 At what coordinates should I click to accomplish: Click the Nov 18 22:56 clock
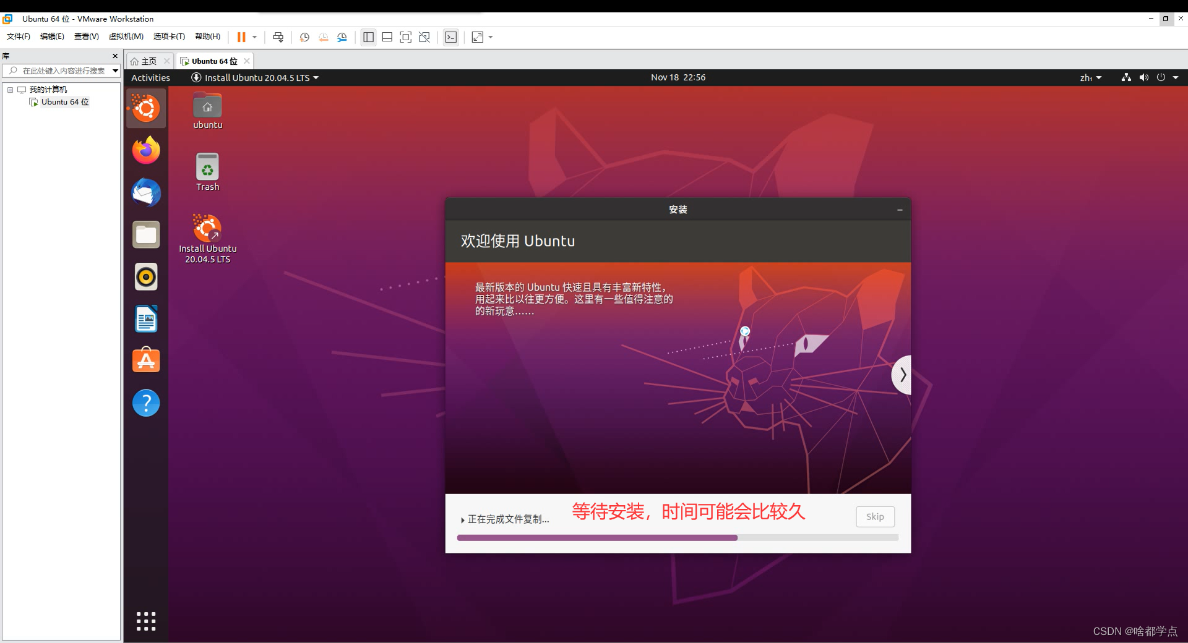pyautogui.click(x=678, y=77)
